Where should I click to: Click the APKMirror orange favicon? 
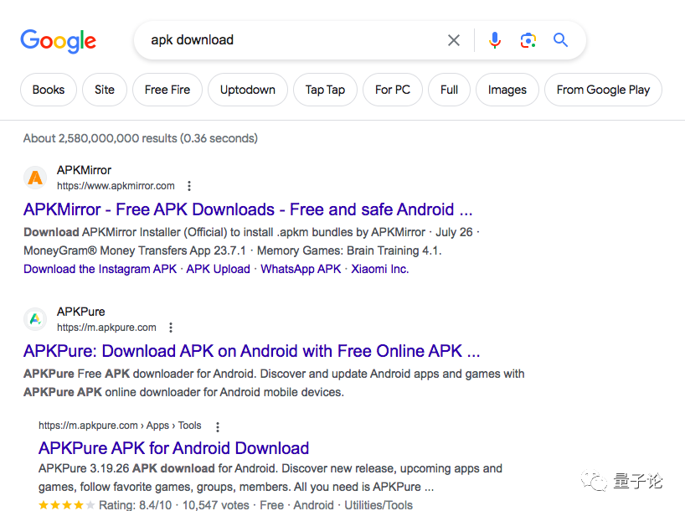point(35,178)
